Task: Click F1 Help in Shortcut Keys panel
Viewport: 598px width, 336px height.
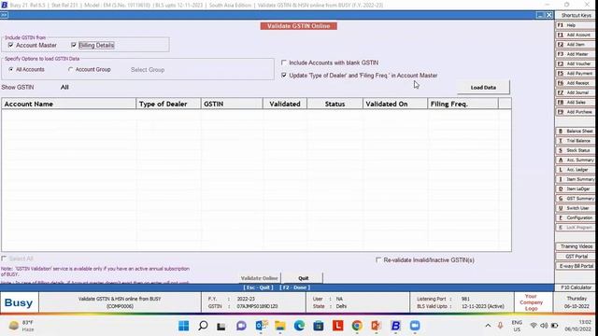Action: (576, 25)
